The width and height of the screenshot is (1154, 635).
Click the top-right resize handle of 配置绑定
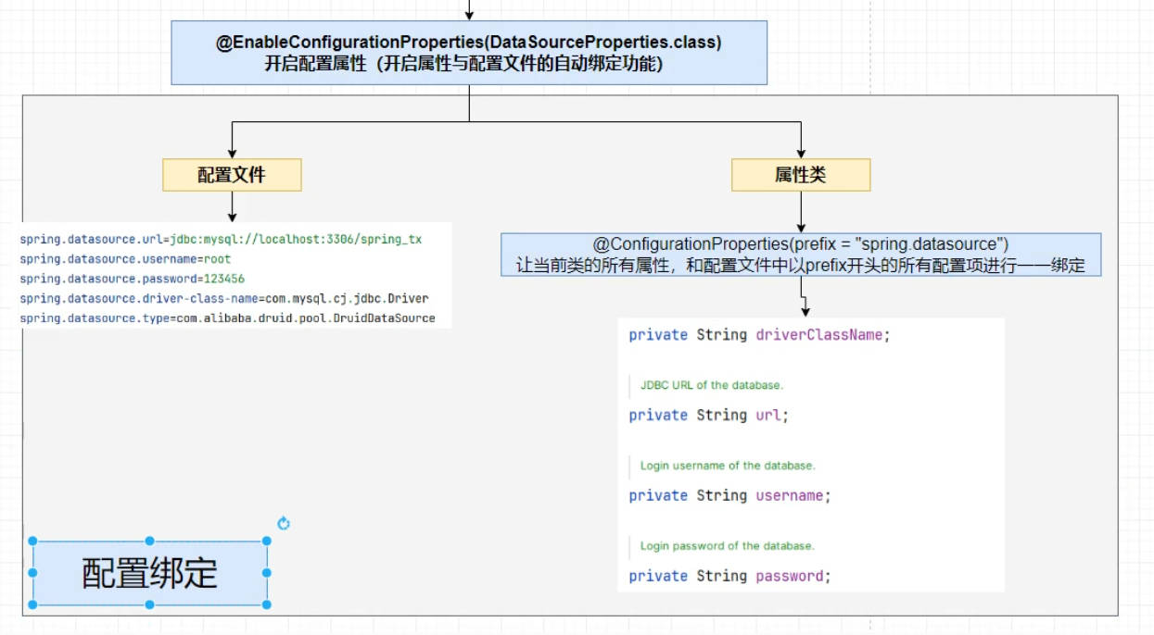267,542
